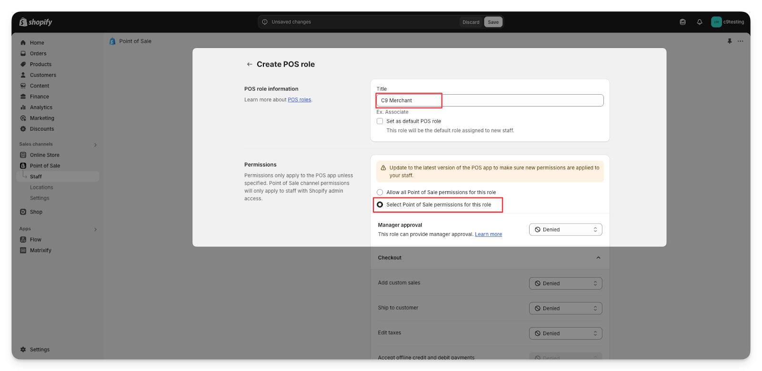This screenshot has height=371, width=762.
Task: Click the Settings gear in sidebar bottom
Action: (x=23, y=350)
